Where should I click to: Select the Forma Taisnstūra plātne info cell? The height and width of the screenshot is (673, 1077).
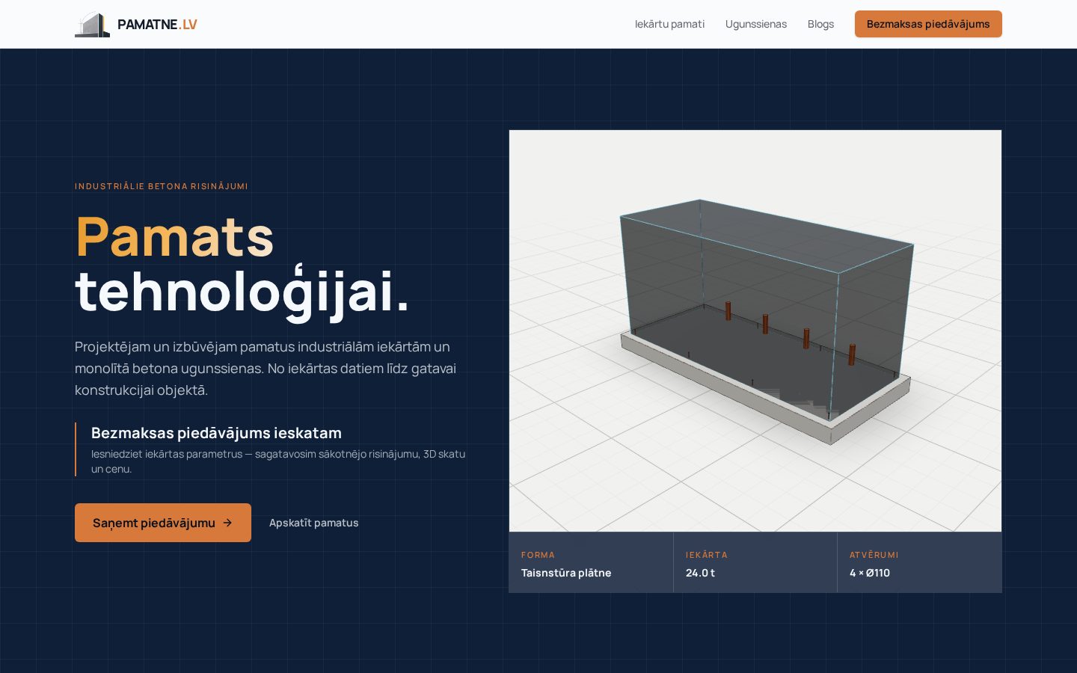point(591,563)
